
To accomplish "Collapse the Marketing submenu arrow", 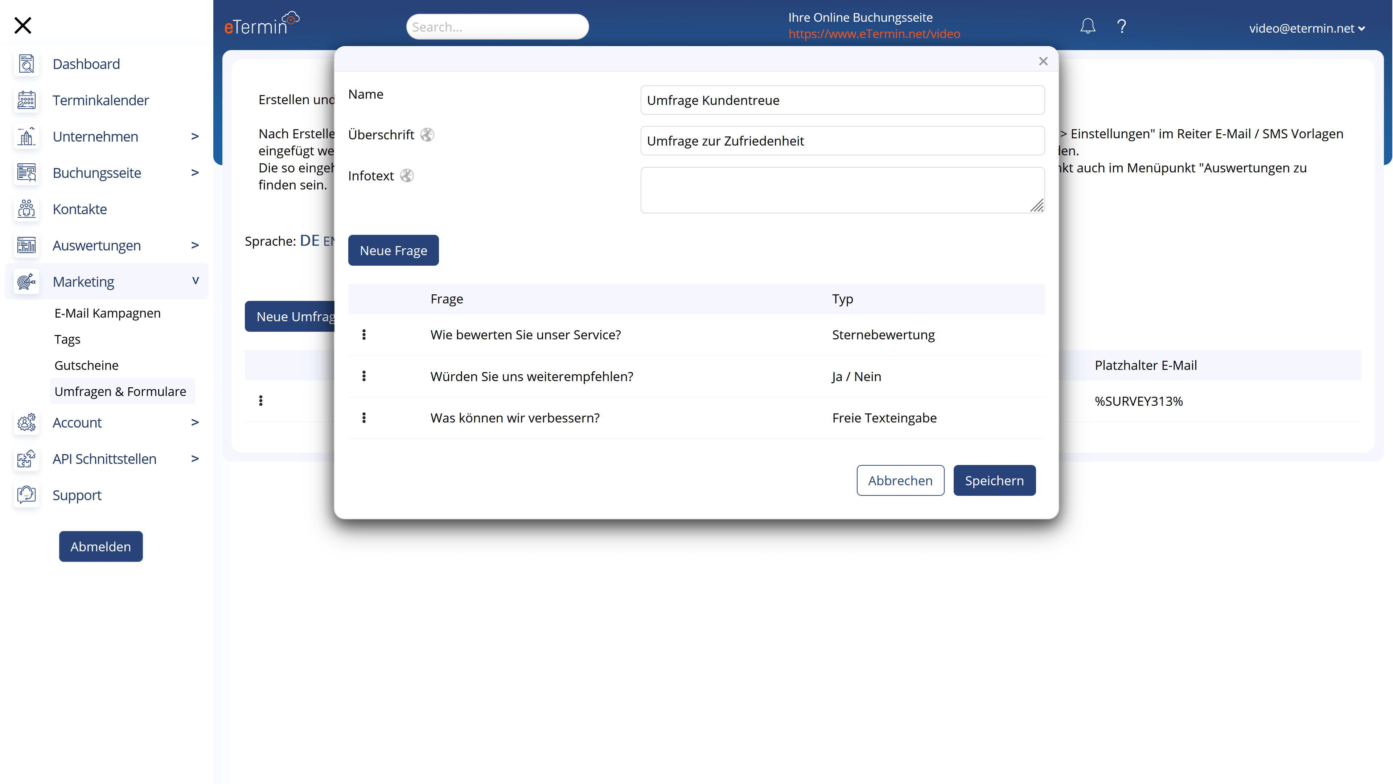I will point(195,280).
